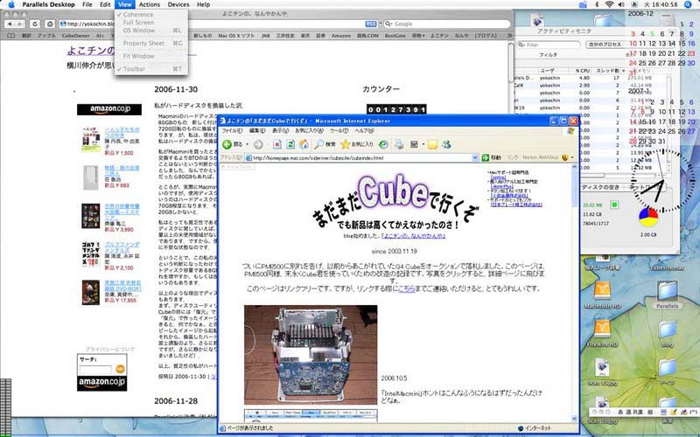Click the Apple menu icon
700x437 pixels.
(11, 4)
